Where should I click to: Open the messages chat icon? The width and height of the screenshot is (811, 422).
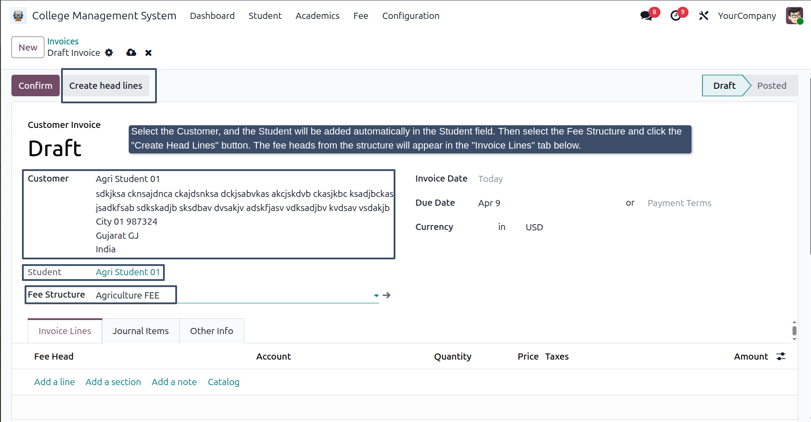click(x=646, y=16)
